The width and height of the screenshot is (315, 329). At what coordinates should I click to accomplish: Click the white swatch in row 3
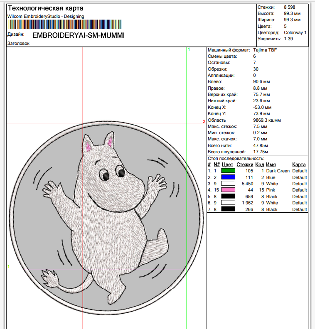228,183
